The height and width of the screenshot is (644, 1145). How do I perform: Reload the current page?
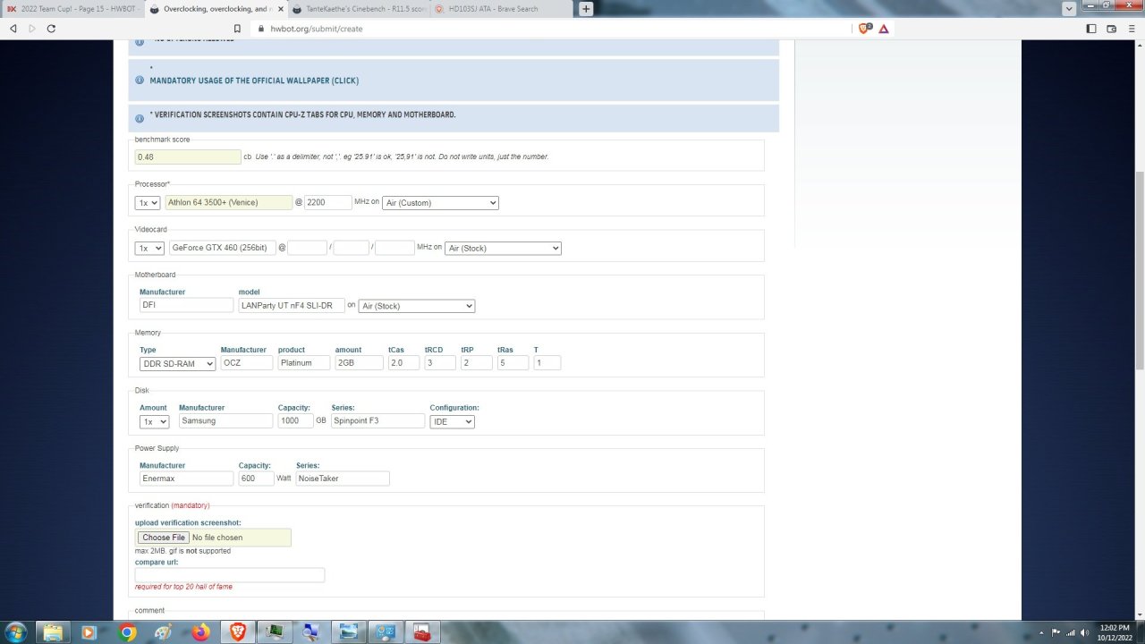(51, 29)
